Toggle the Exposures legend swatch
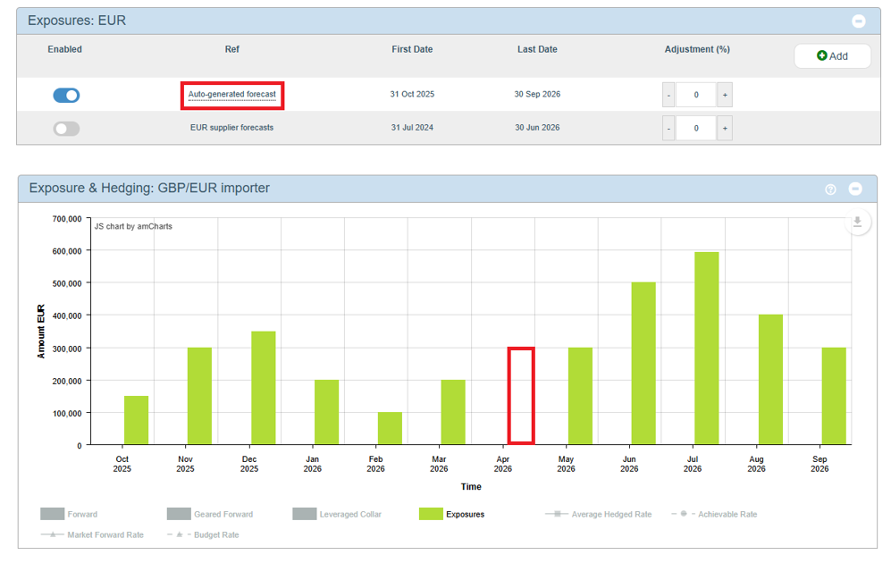This screenshot has width=891, height=563. tap(431, 514)
